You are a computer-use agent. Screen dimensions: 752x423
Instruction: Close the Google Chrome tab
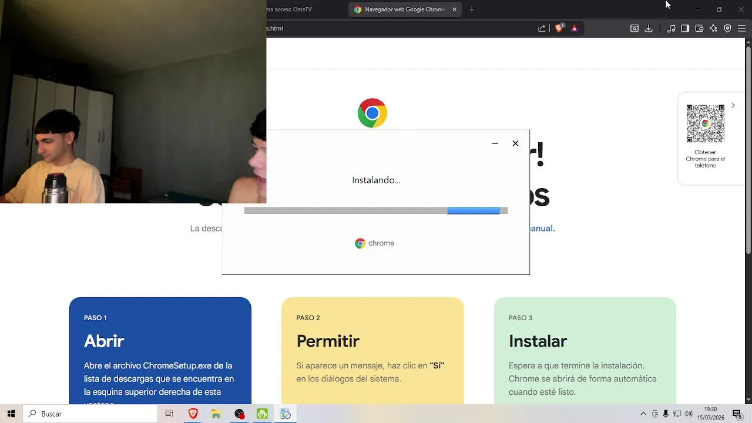pyautogui.click(x=454, y=9)
